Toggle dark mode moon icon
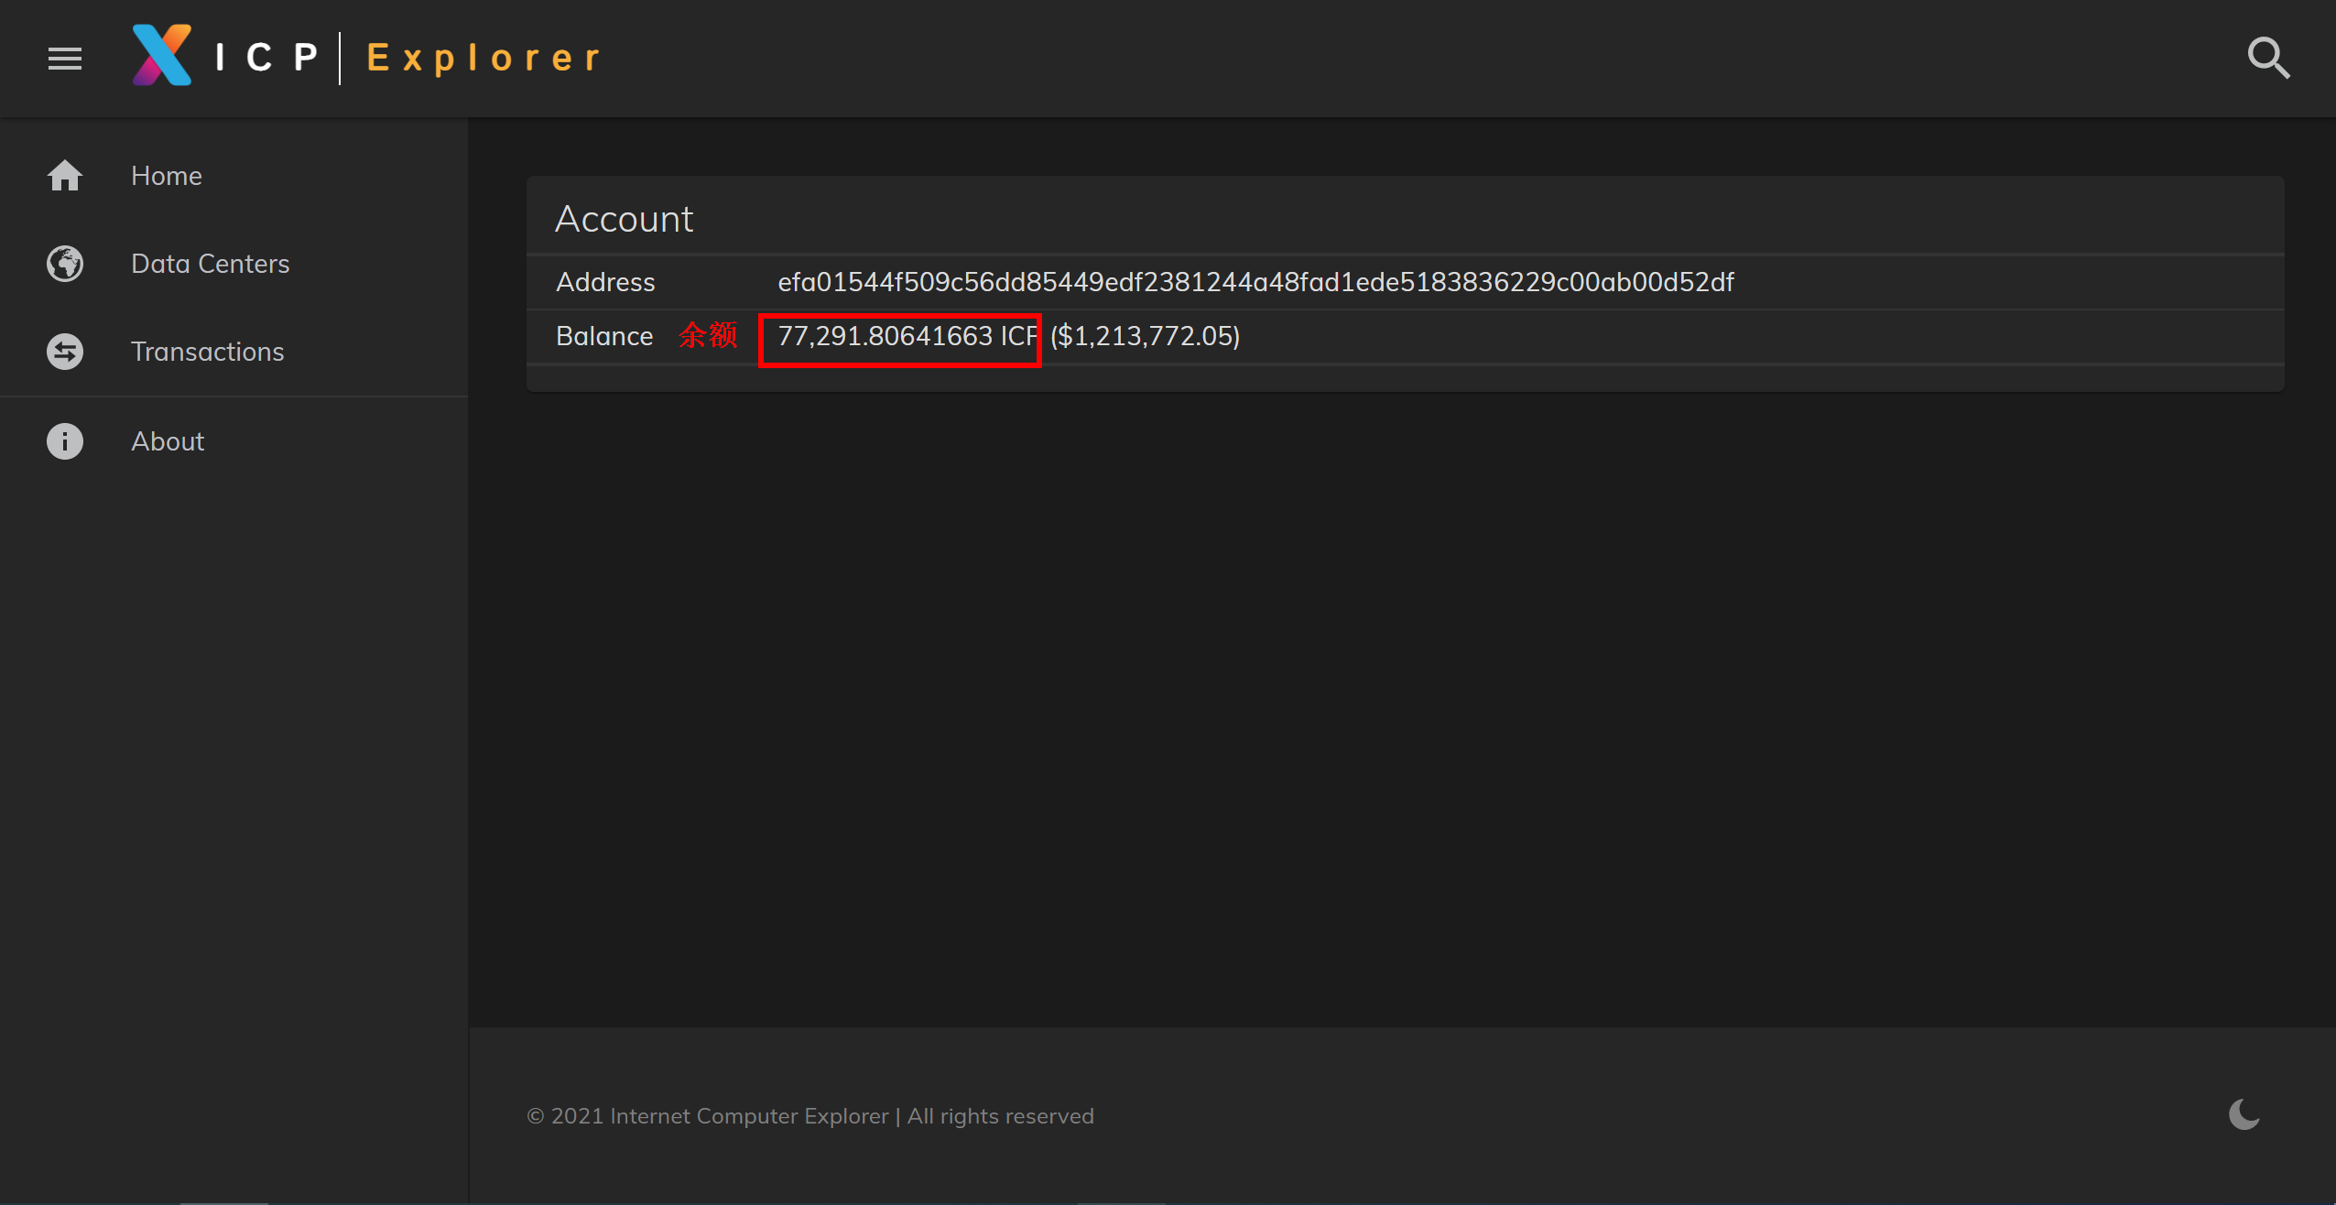 (x=2244, y=1114)
